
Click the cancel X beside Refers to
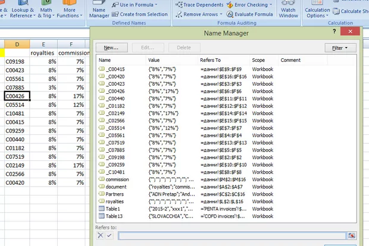(100, 236)
